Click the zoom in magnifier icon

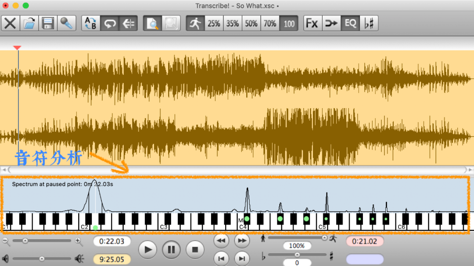coord(79,241)
